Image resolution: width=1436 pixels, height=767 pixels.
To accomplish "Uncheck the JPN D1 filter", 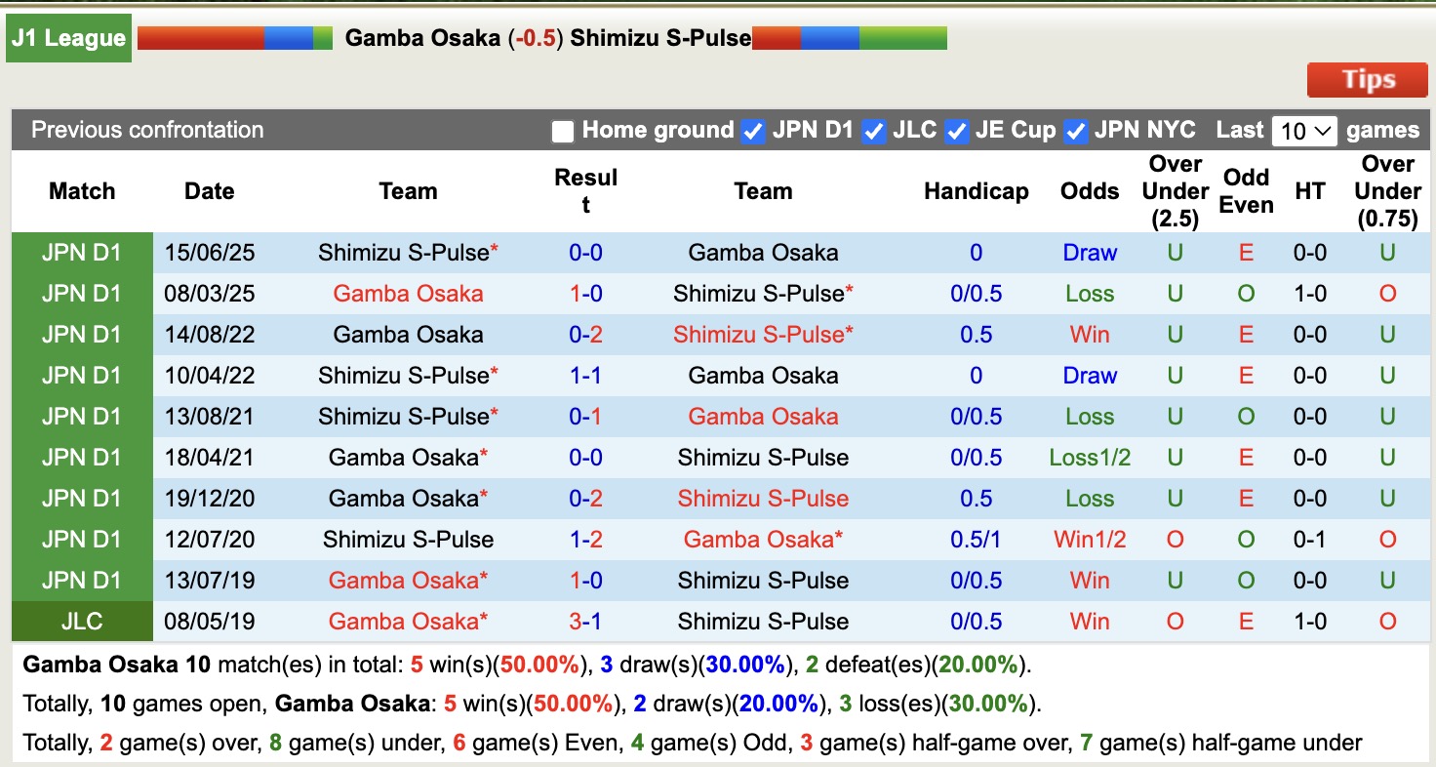I will click(x=753, y=130).
